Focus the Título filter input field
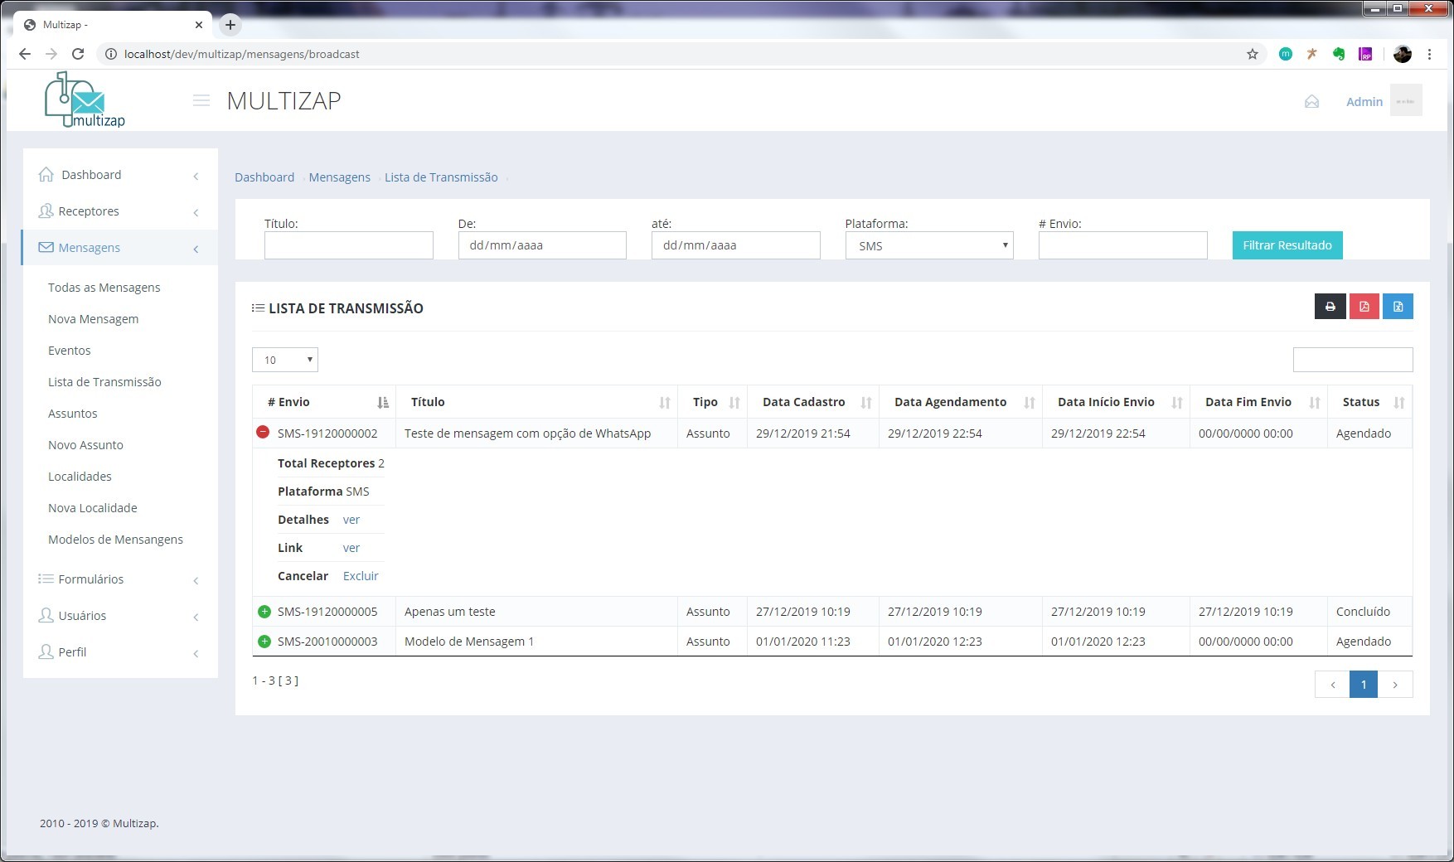The height and width of the screenshot is (862, 1454). (x=349, y=245)
